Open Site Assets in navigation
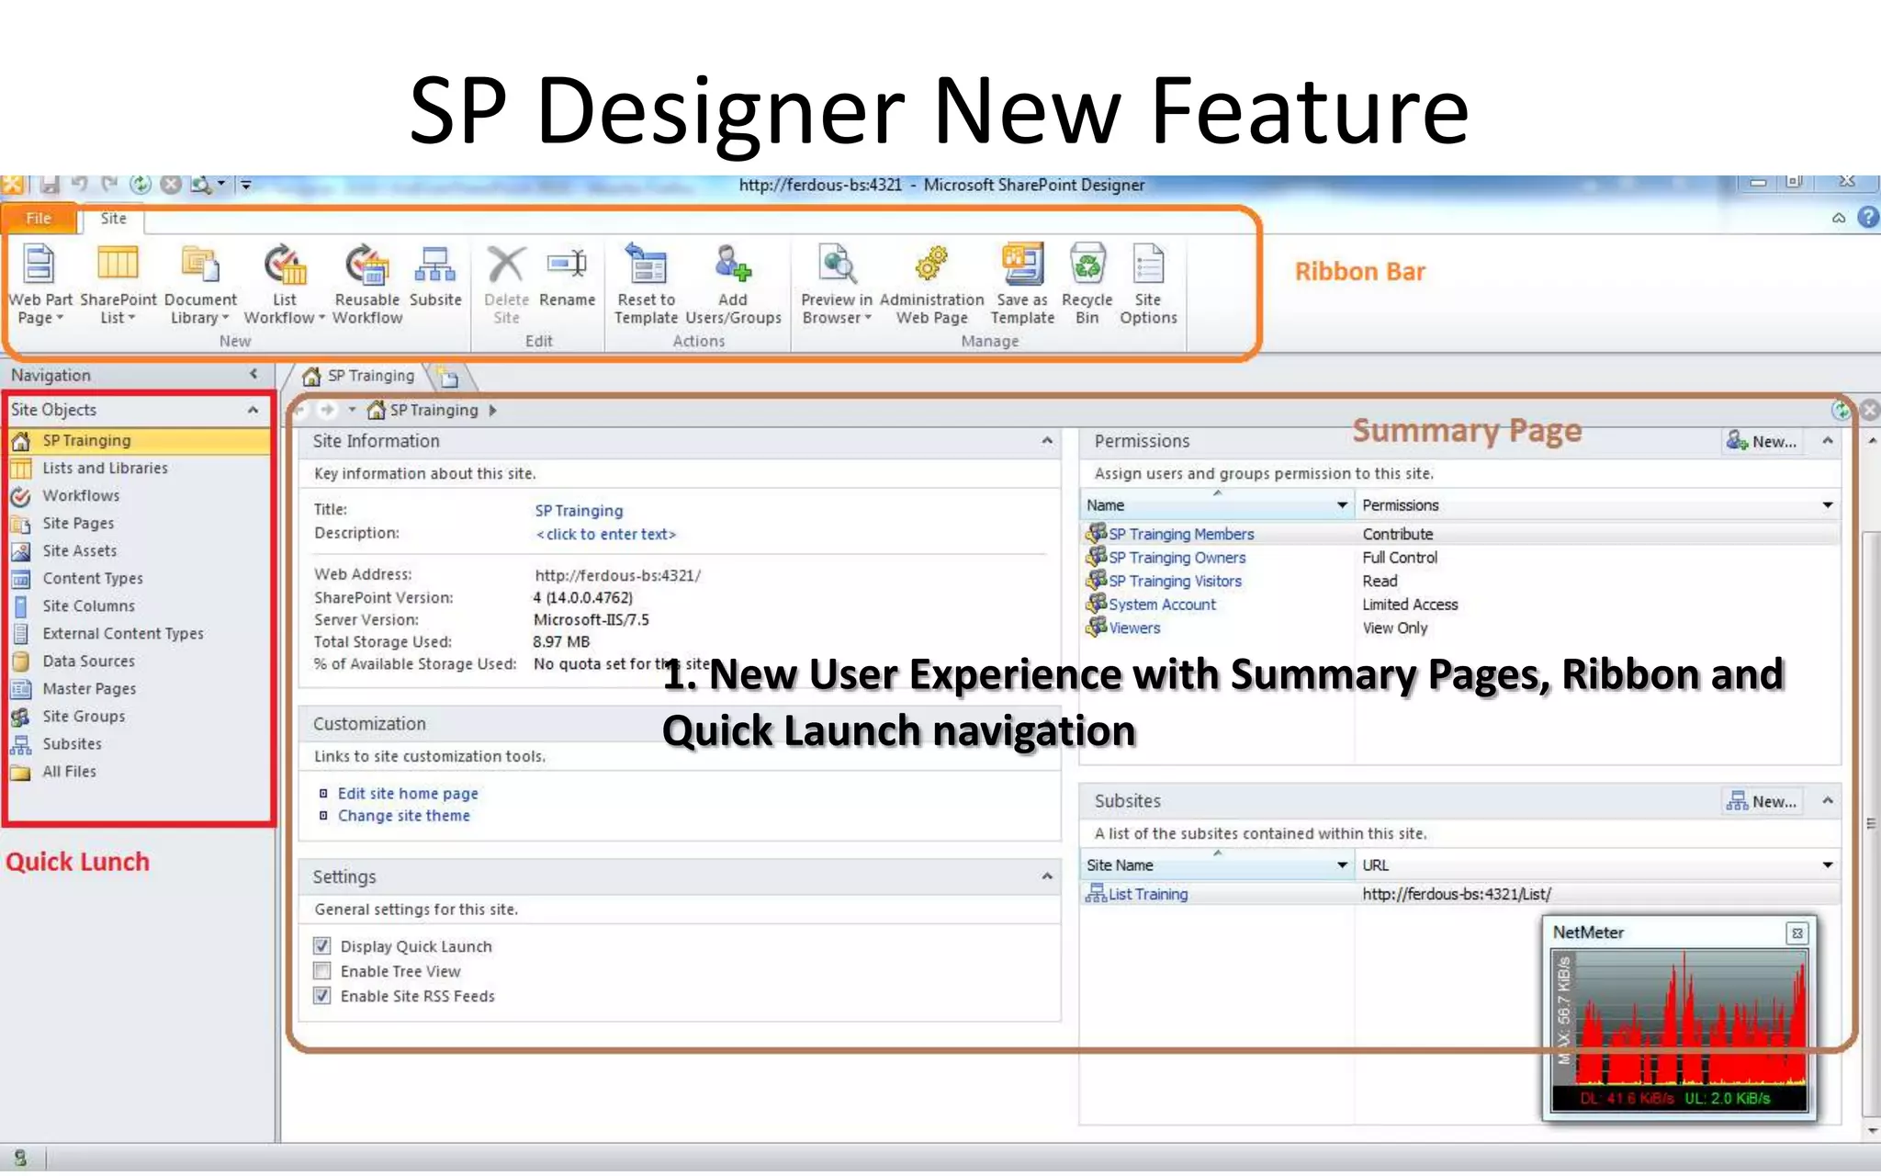1881x1176 pixels. [x=79, y=551]
